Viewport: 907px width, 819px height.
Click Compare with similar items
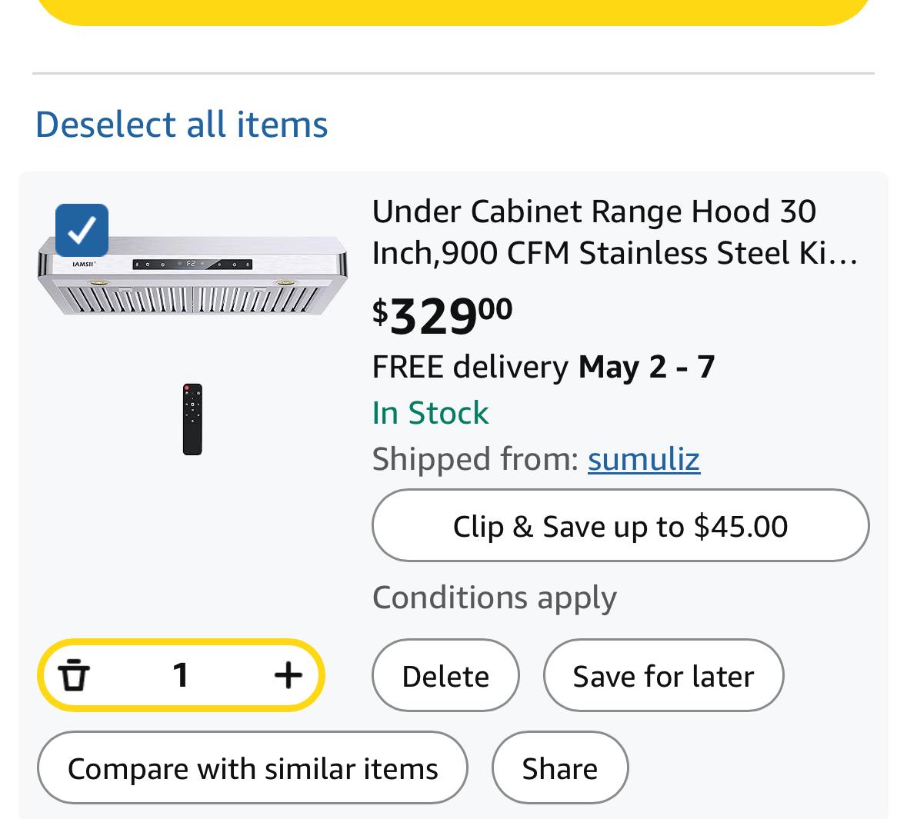(252, 768)
